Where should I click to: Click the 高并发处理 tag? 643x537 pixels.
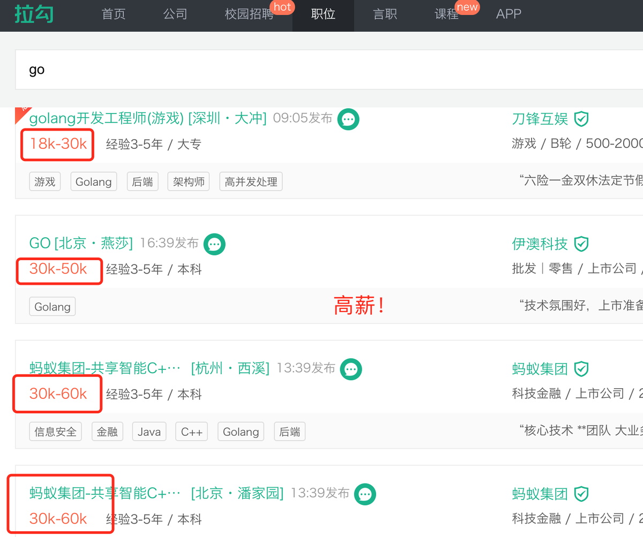(x=251, y=181)
